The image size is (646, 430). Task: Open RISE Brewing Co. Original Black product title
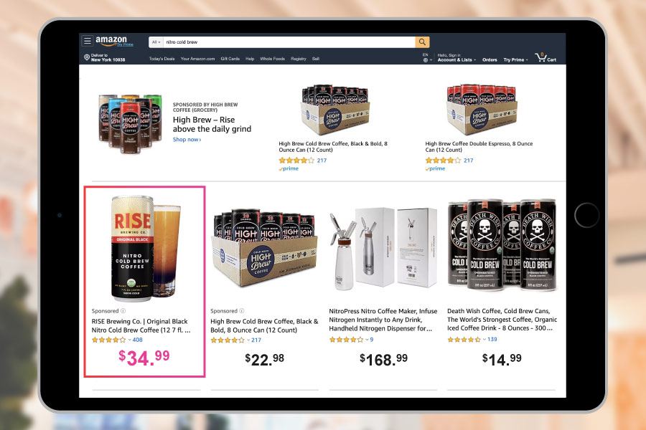141,325
